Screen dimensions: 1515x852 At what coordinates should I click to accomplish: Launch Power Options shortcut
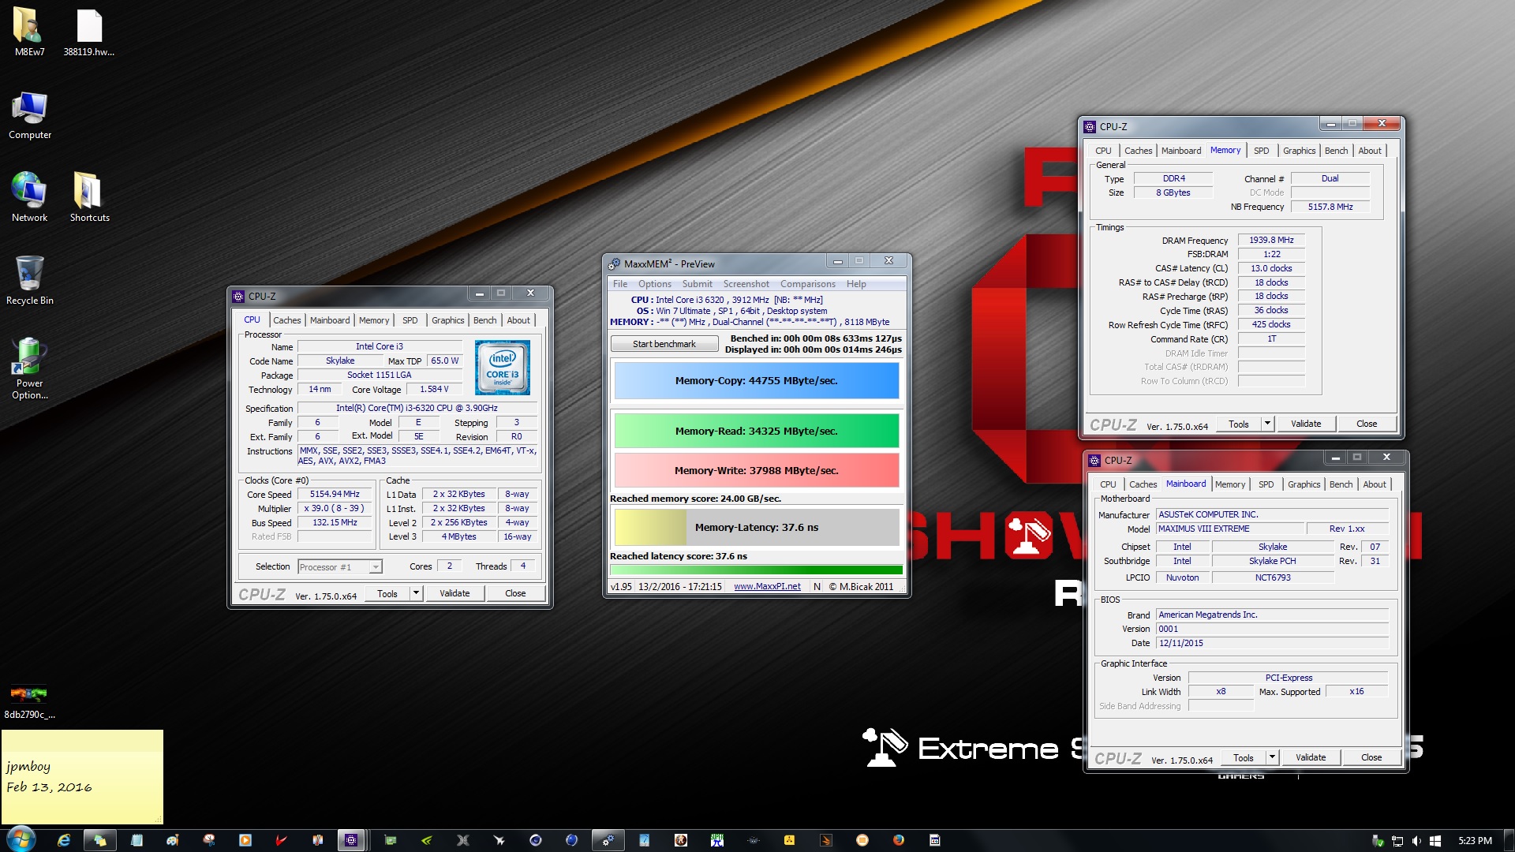(x=29, y=368)
